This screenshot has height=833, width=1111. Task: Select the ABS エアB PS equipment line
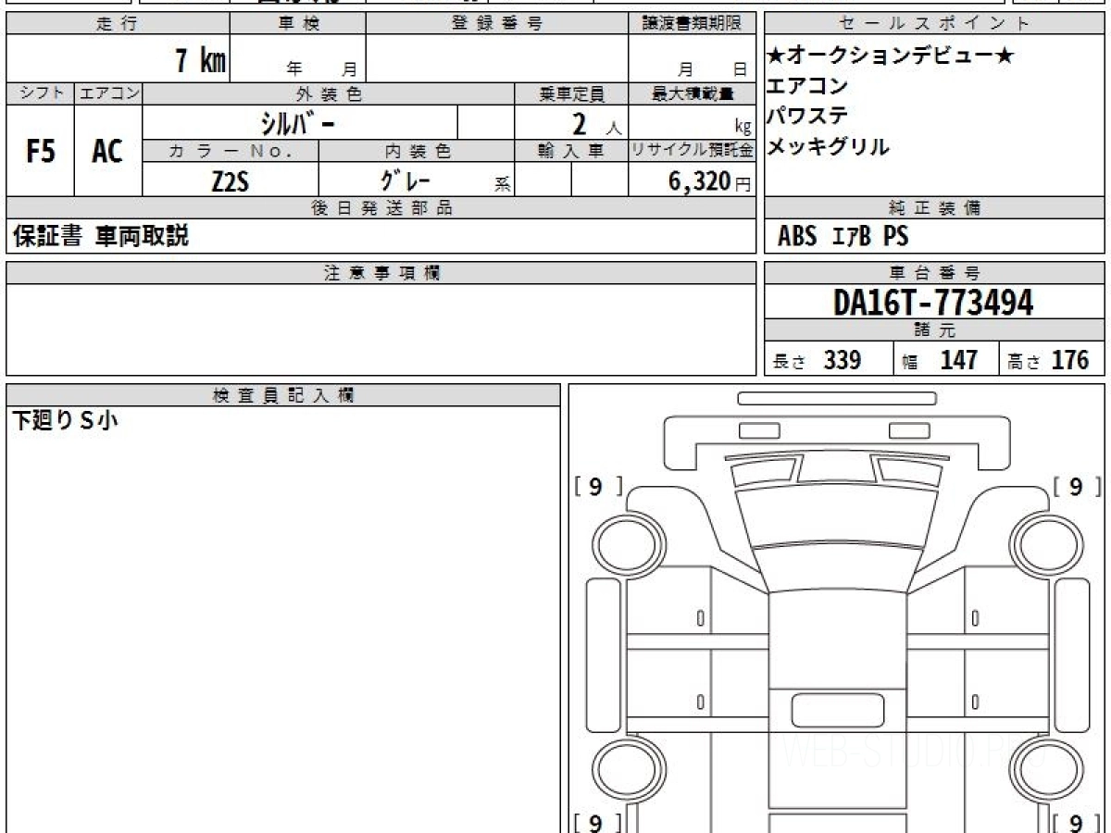[843, 236]
